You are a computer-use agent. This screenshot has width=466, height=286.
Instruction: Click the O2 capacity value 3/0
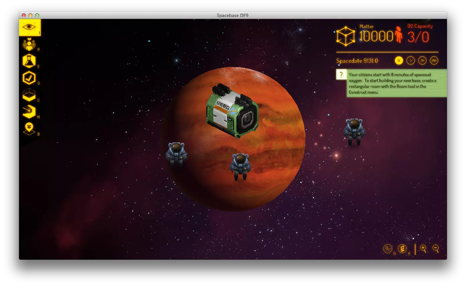(418, 37)
